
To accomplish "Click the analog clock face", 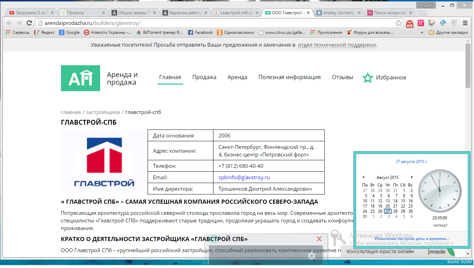I will (x=439, y=191).
